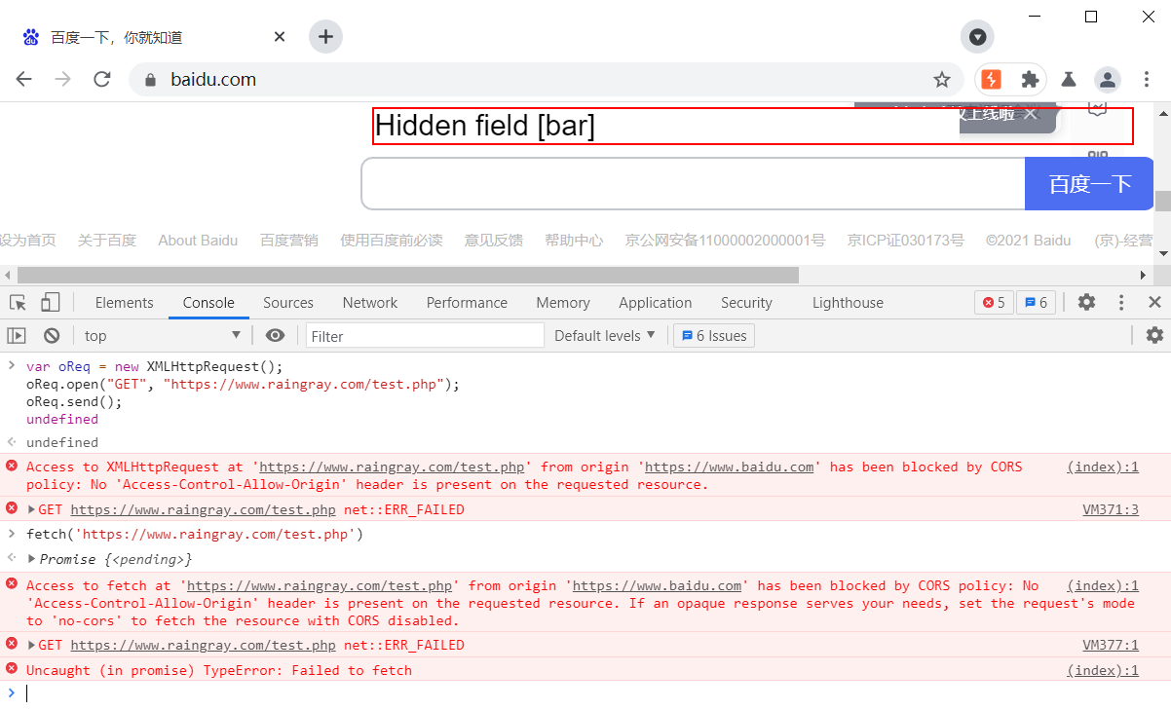1171x710 pixels.
Task: Show the console sidebar
Action: click(x=17, y=336)
